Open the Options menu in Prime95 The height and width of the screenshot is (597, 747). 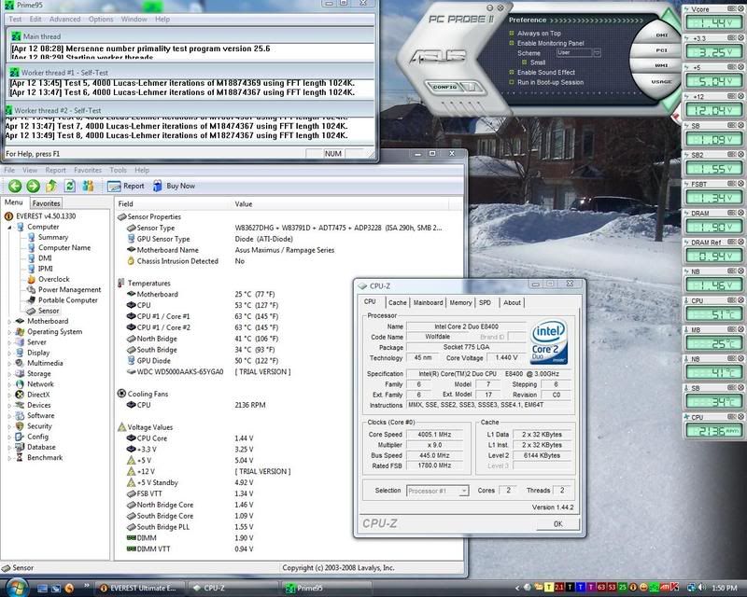(101, 19)
